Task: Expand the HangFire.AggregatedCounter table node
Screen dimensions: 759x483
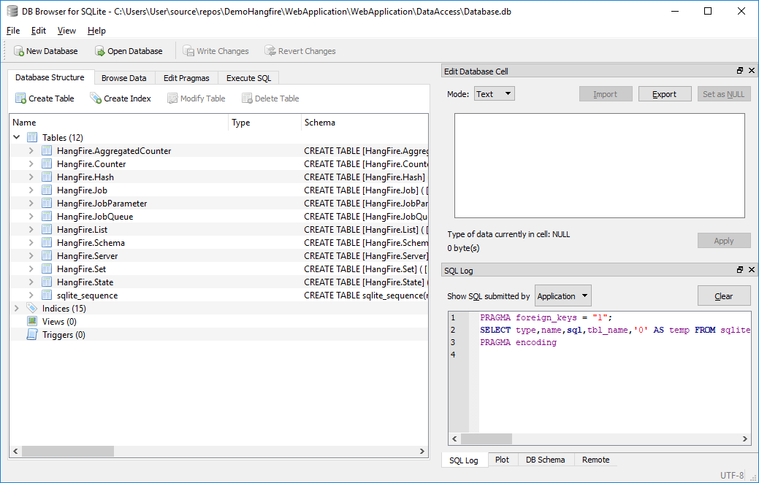Action: [31, 151]
